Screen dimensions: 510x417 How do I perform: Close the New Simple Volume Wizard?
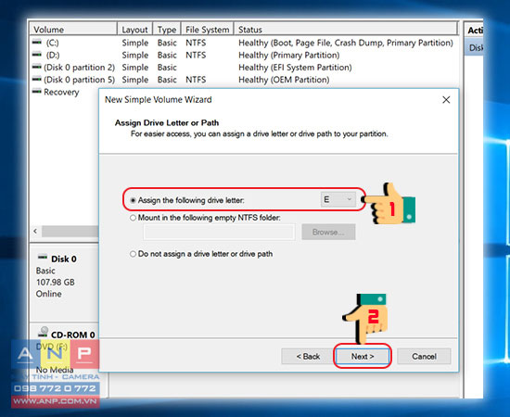(x=446, y=100)
